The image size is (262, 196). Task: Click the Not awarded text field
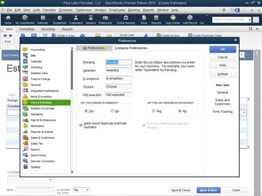coord(118,95)
